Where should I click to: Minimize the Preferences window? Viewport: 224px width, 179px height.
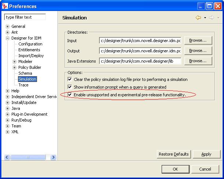pyautogui.click(x=201, y=6)
